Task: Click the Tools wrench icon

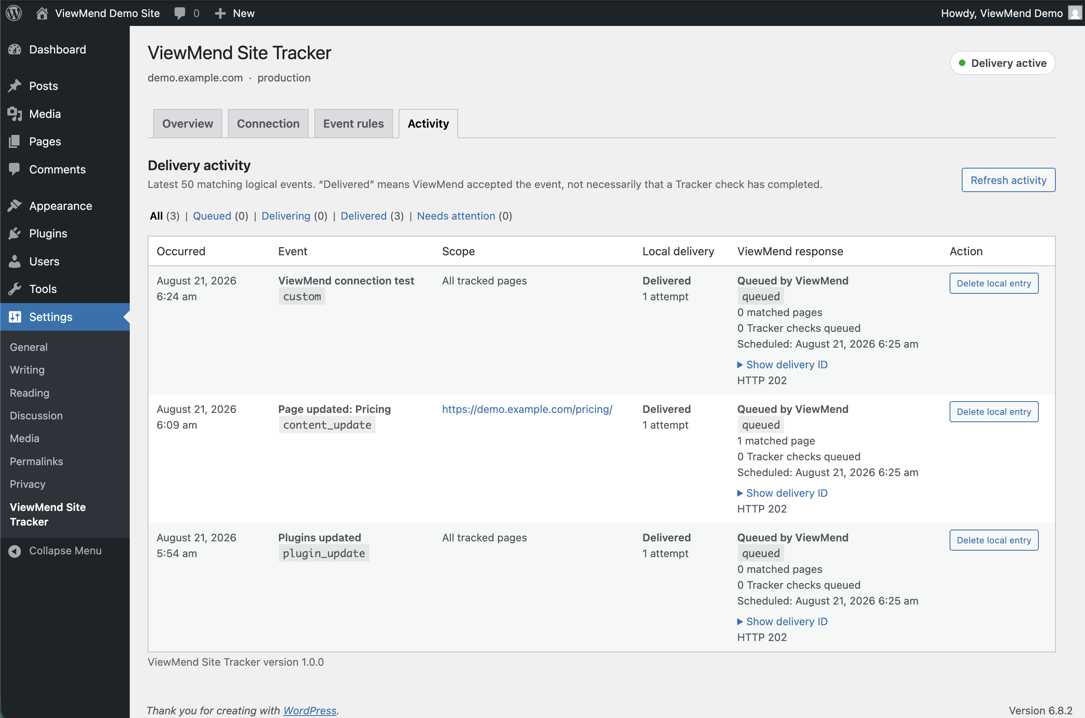Action: 15,289
